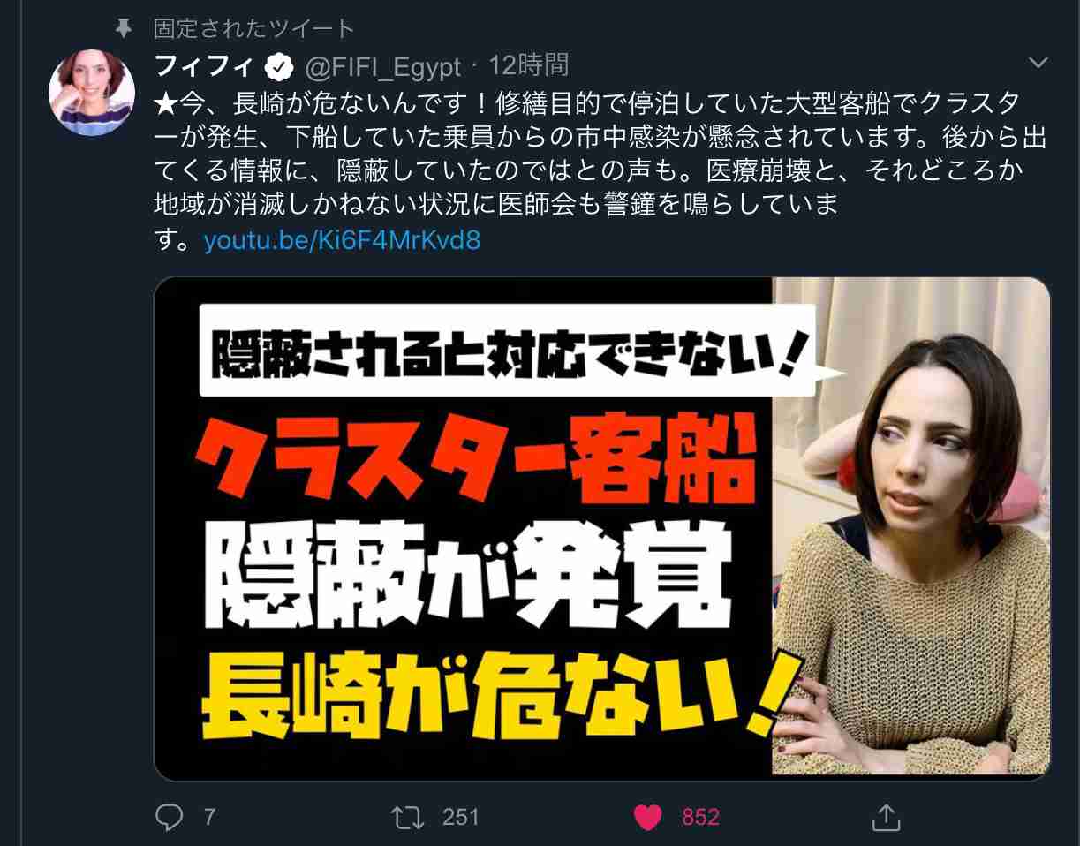The image size is (1080, 846).
Task: Open the youtu.be/Ki6F4MrKvd8 link
Action: [x=342, y=240]
